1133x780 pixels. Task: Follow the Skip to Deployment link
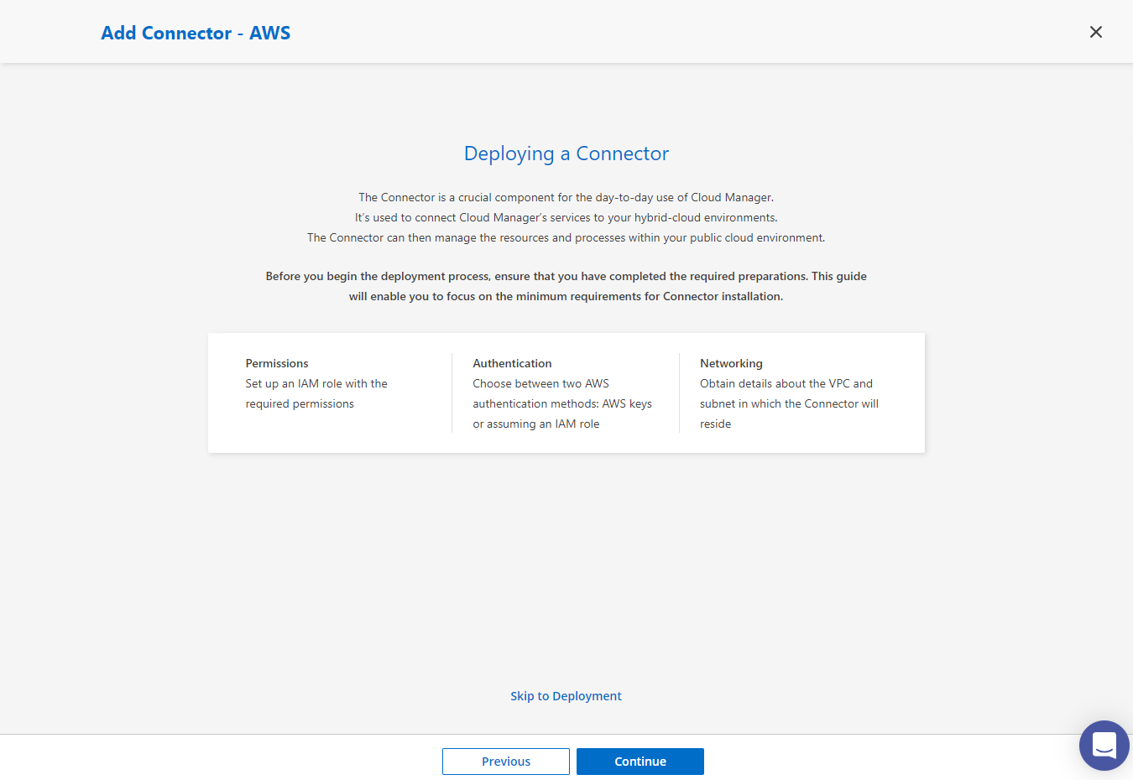[x=566, y=696]
